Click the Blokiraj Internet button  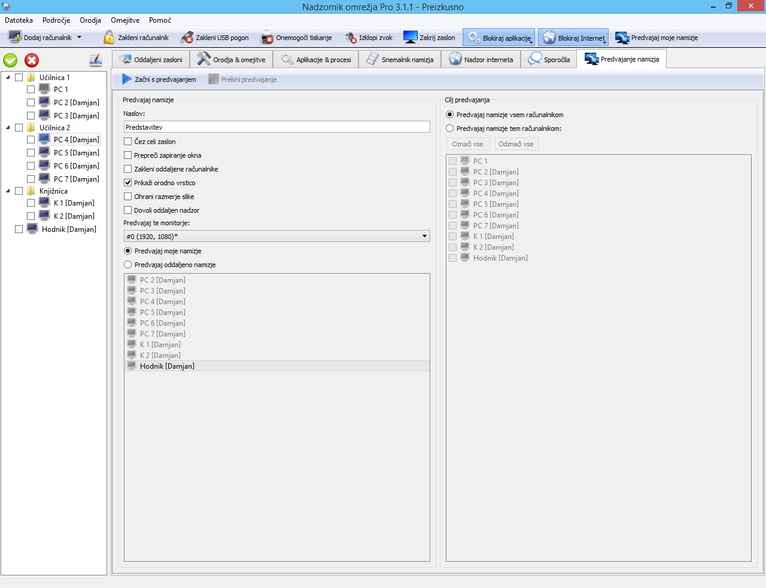pos(573,38)
